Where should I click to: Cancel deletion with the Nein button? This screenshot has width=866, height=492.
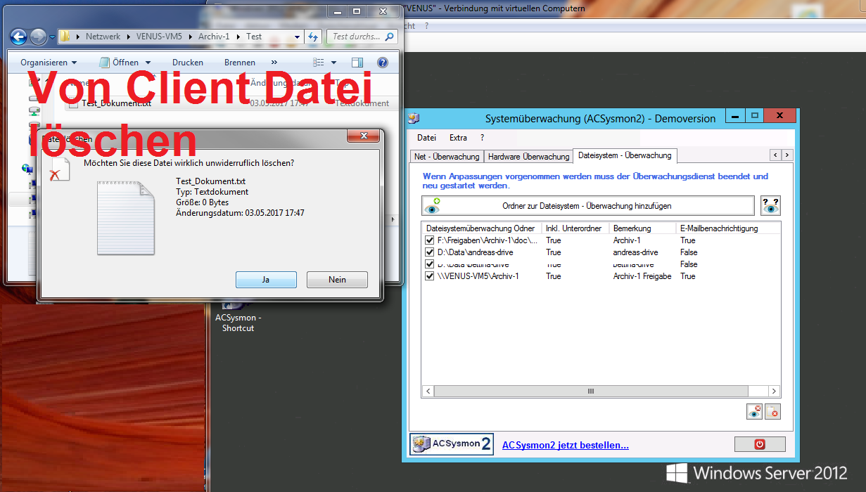pyautogui.click(x=337, y=280)
